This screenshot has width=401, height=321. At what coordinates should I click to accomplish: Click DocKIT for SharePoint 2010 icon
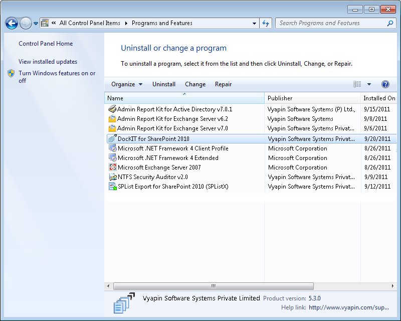(112, 138)
